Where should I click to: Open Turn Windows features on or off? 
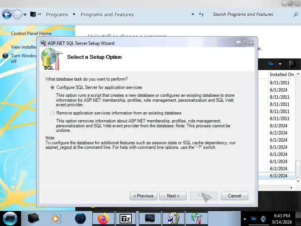(x=24, y=58)
